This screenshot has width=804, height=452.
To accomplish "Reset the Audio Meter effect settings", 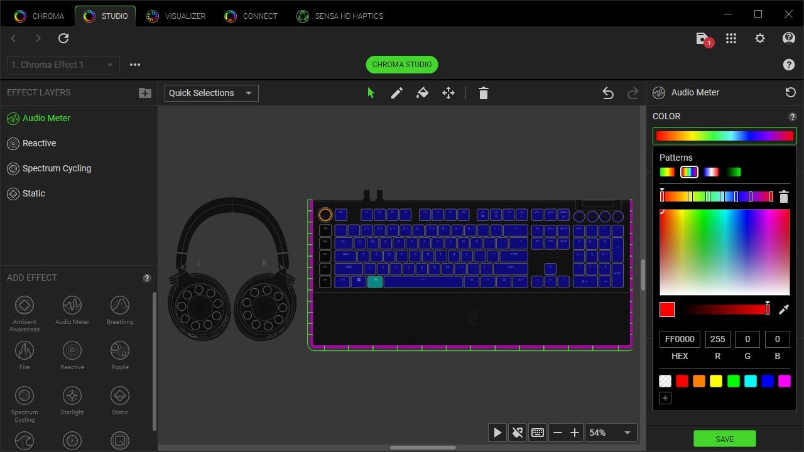I will [790, 92].
